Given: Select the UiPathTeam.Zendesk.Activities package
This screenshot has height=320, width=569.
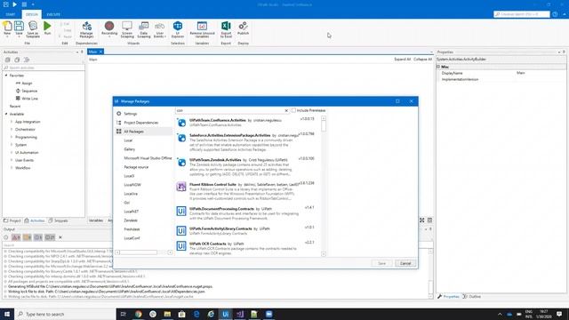Looking at the screenshot, I should pos(247,167).
